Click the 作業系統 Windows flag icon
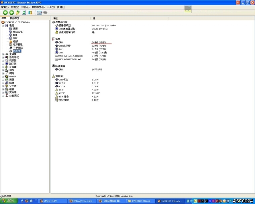 (7, 57)
